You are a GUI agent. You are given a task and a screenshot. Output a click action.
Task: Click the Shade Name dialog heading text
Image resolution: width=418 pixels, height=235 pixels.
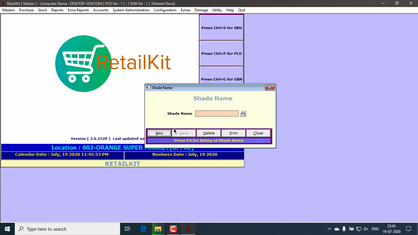tap(213, 98)
